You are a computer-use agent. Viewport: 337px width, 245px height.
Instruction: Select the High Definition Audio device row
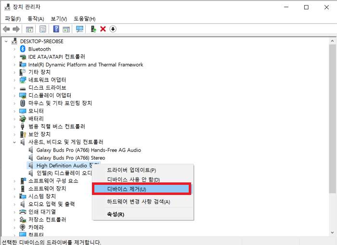pos(64,166)
